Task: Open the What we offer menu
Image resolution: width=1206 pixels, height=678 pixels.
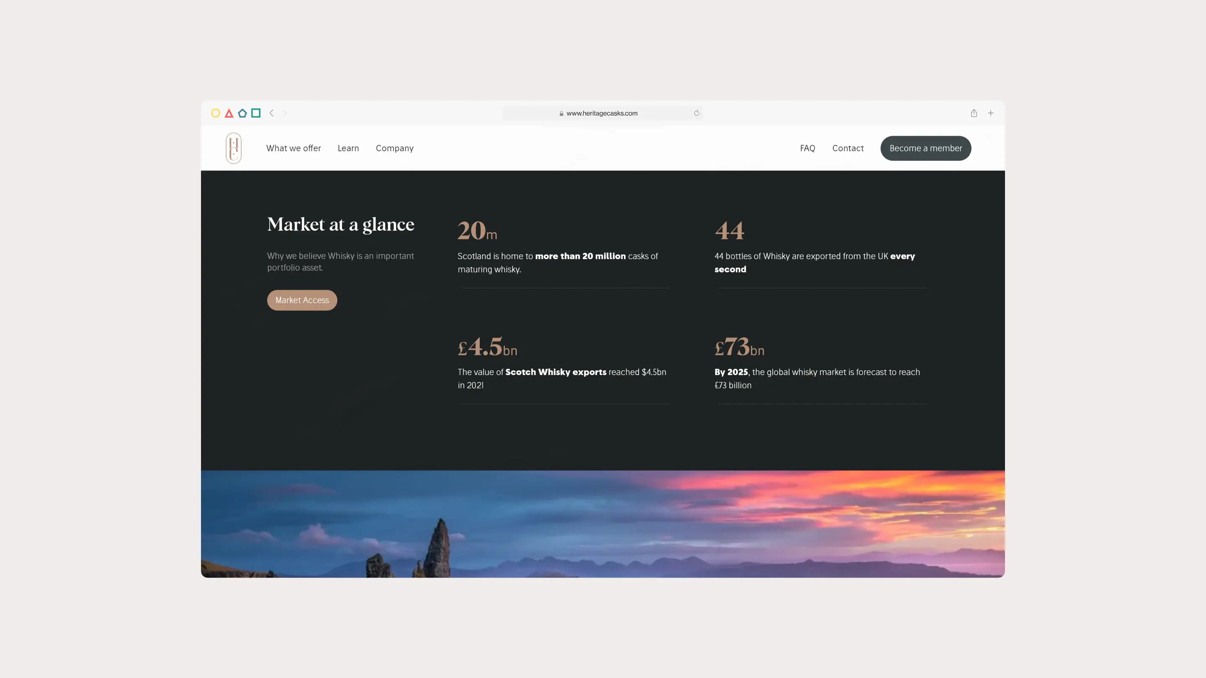Action: pyautogui.click(x=294, y=148)
